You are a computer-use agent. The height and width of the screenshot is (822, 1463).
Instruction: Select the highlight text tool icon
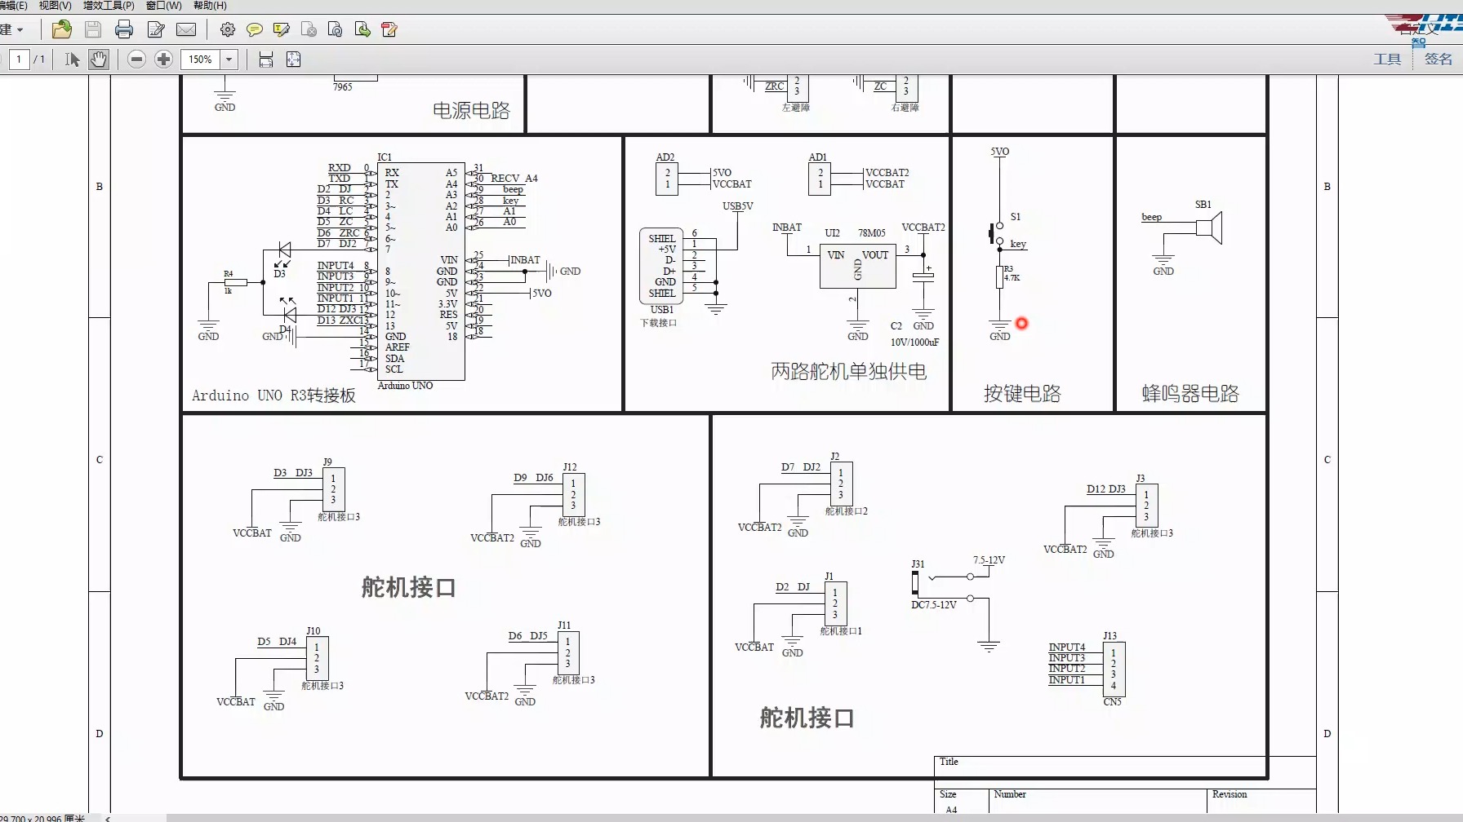point(282,30)
